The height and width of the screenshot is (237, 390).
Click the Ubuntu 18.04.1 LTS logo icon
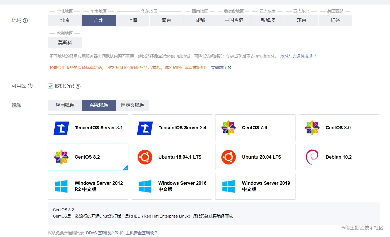click(145, 157)
